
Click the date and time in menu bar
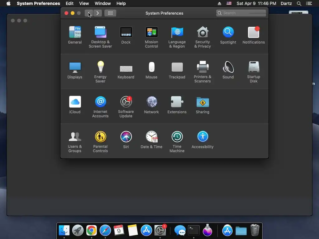(x=256, y=3)
